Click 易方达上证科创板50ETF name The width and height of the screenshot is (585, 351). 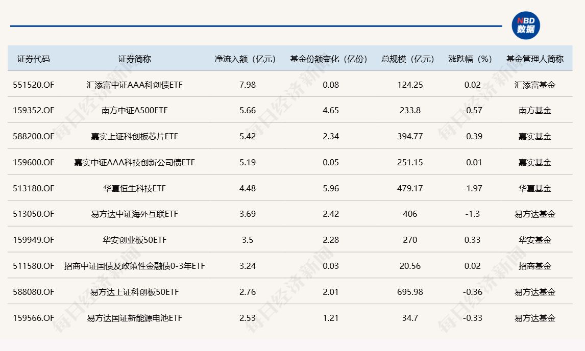(135, 292)
